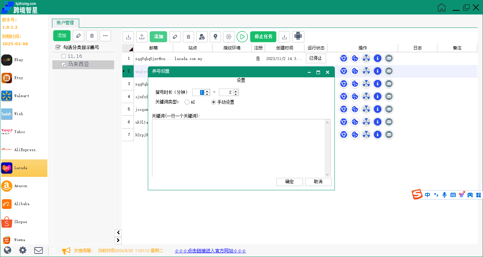Select the AI keyword type radio
The width and height of the screenshot is (483, 257).
[x=187, y=102]
